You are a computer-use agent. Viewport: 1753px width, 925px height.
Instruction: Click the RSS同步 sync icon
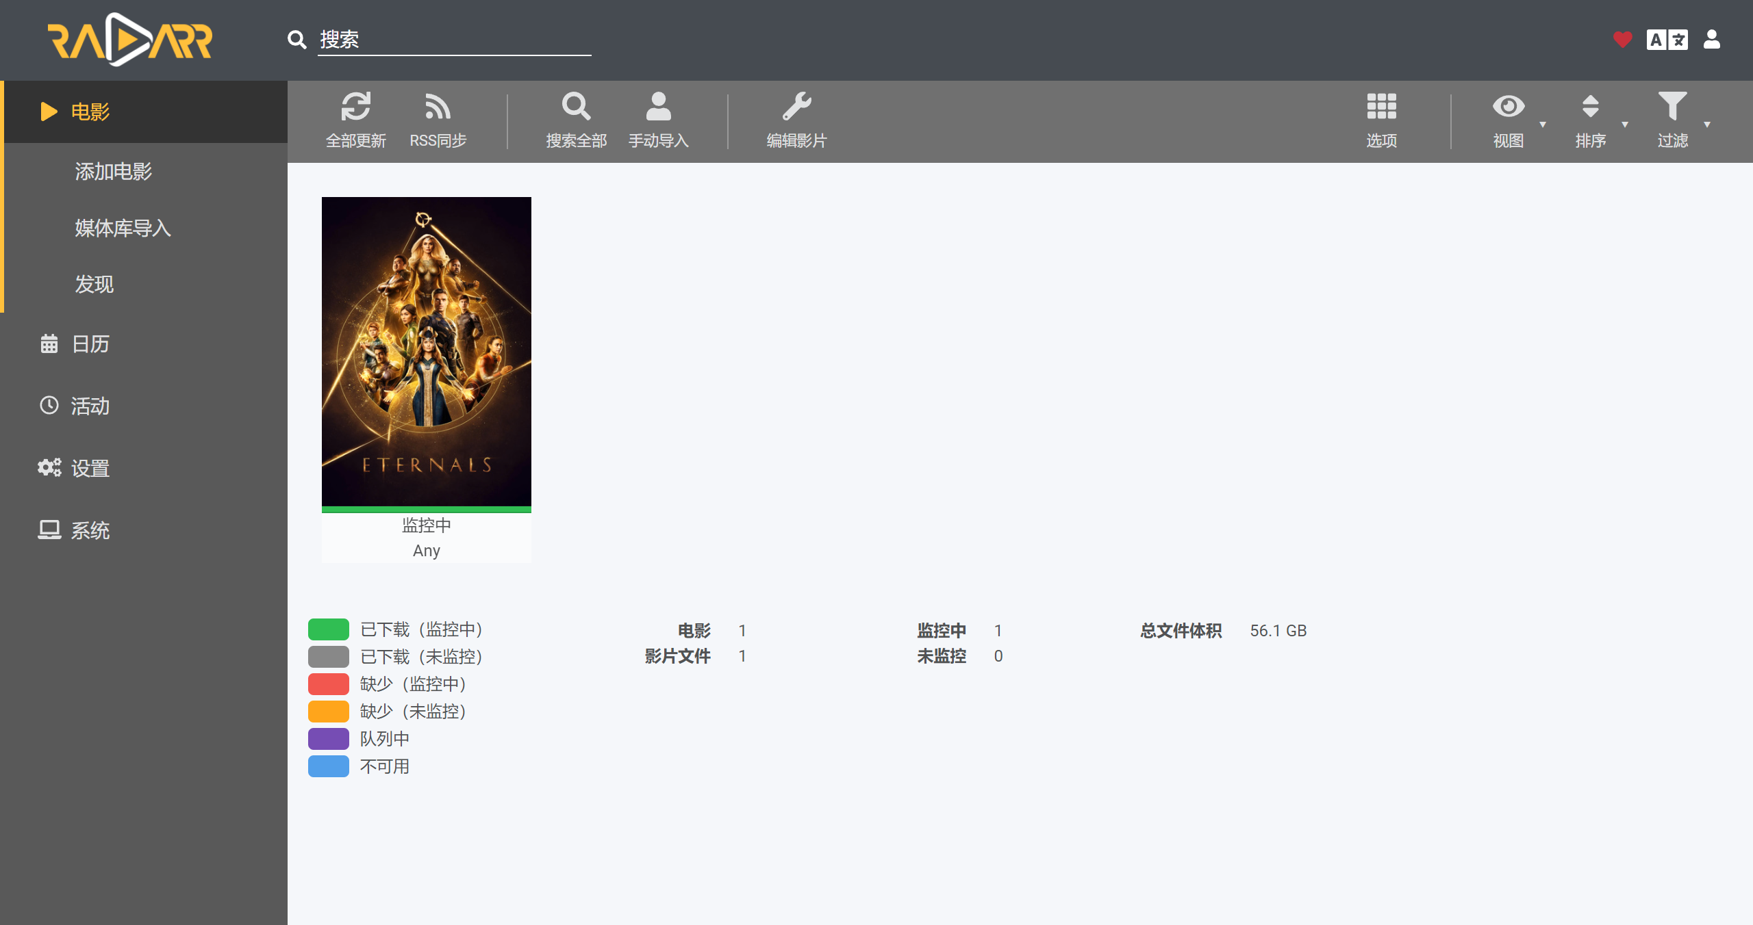pyautogui.click(x=438, y=107)
